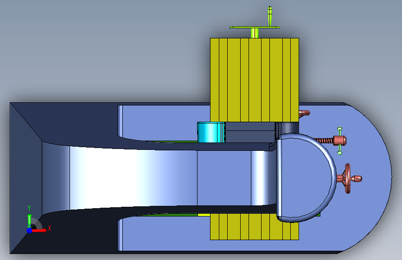Click the green Y axis arrow of the triad
The image size is (402, 260).
(x=30, y=220)
